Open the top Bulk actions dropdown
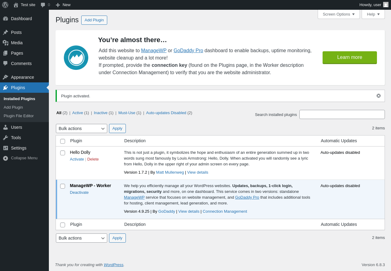This screenshot has width=391, height=271. 82,128
